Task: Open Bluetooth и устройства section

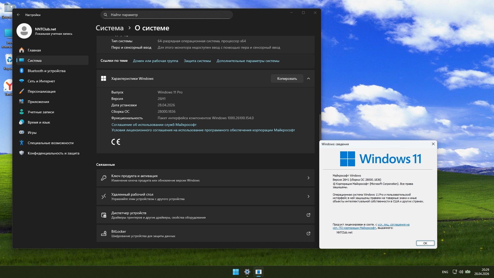Action: click(46, 71)
